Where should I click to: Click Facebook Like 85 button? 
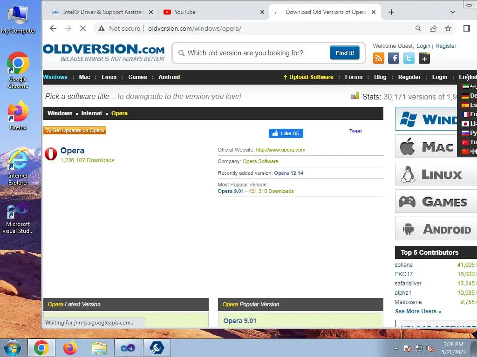pyautogui.click(x=286, y=133)
